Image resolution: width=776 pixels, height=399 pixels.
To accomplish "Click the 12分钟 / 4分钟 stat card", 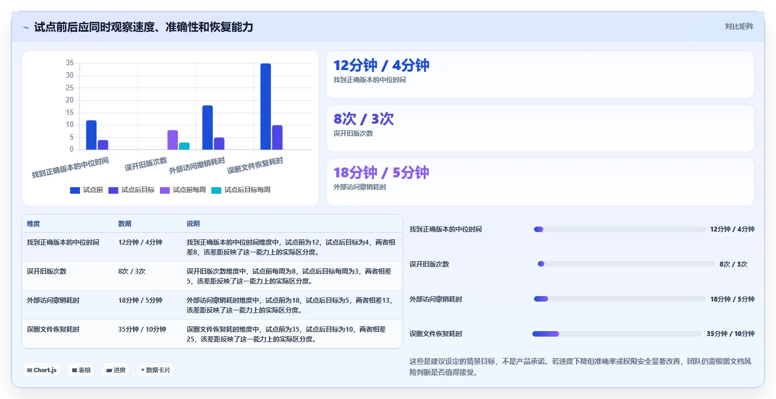I will click(x=540, y=74).
